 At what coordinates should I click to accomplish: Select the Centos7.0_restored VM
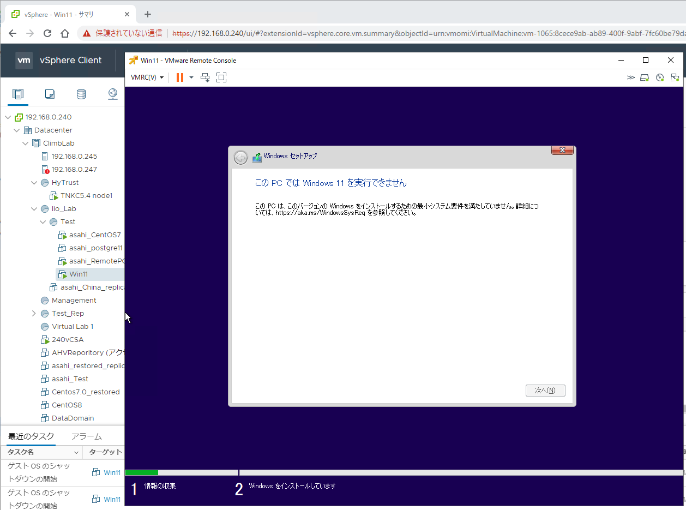(86, 392)
